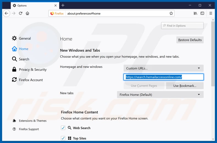217x143 pixels.
Task: Click the Restore Defaults button
Action: 190,40
